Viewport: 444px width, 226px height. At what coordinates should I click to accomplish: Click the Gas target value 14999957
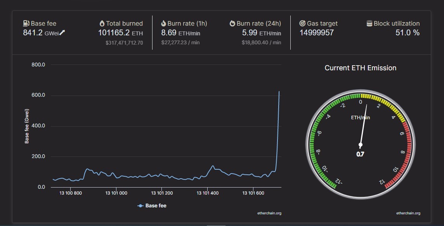pos(317,33)
